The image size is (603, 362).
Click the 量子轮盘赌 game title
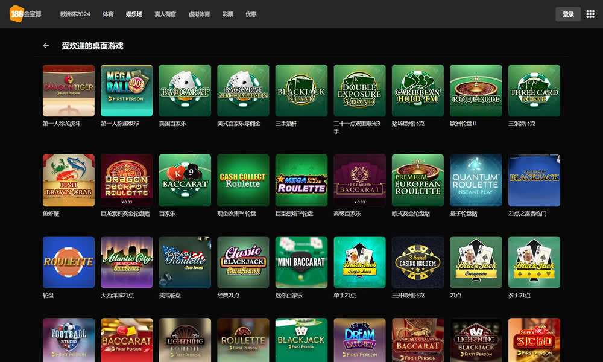point(463,214)
